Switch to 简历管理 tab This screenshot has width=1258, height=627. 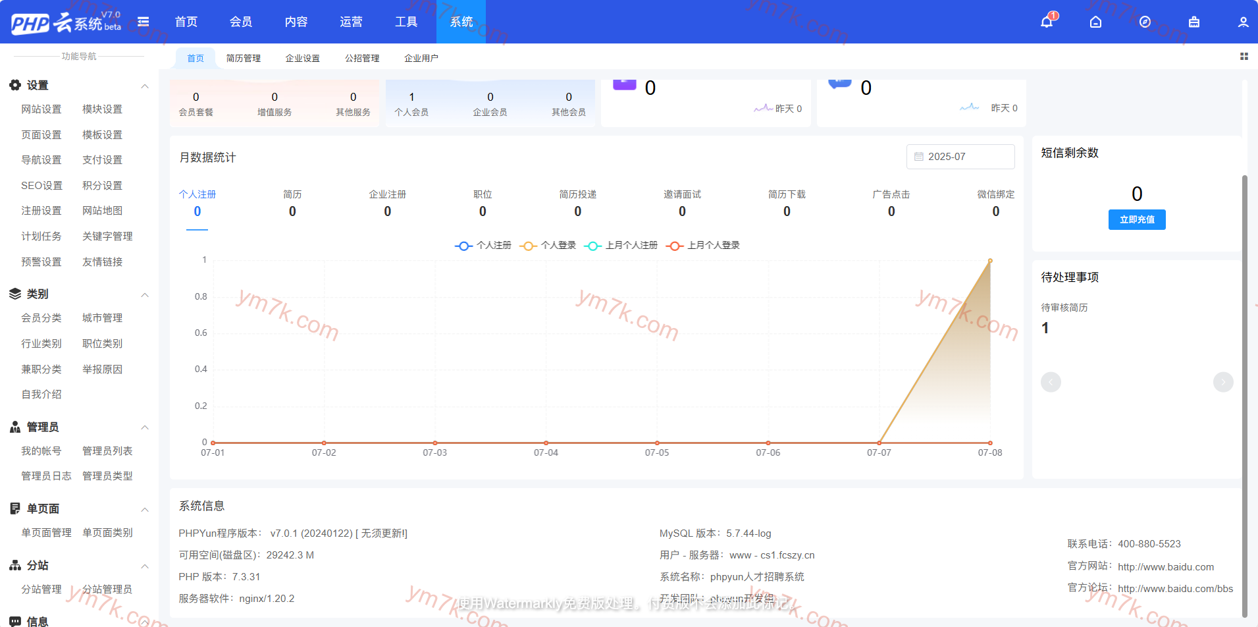click(244, 59)
